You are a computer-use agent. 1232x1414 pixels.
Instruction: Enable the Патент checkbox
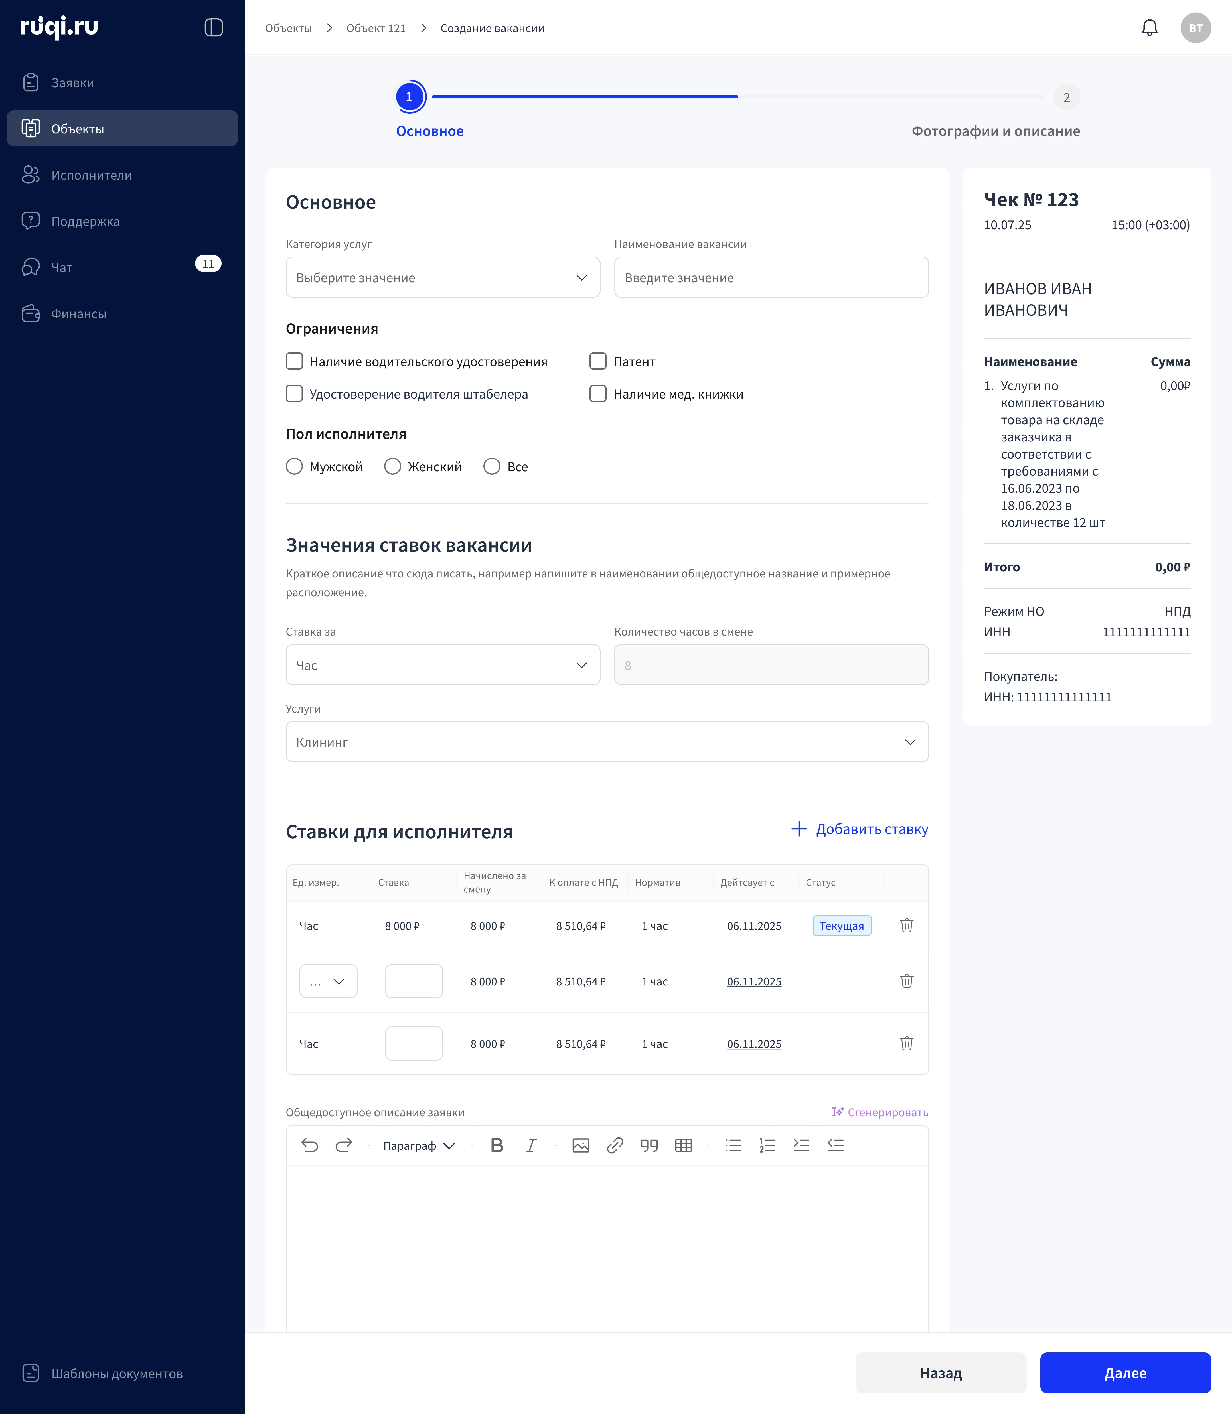[x=598, y=362]
